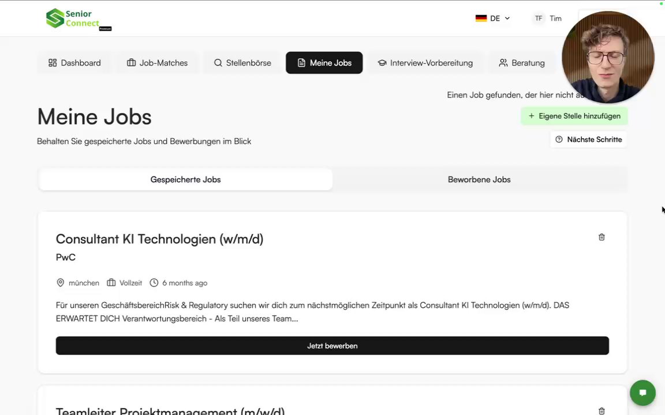Open the green chat widget
Viewport: 665px width, 415px height.
coord(642,393)
